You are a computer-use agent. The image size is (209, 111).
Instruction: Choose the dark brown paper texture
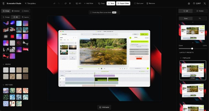pos(26,76)
